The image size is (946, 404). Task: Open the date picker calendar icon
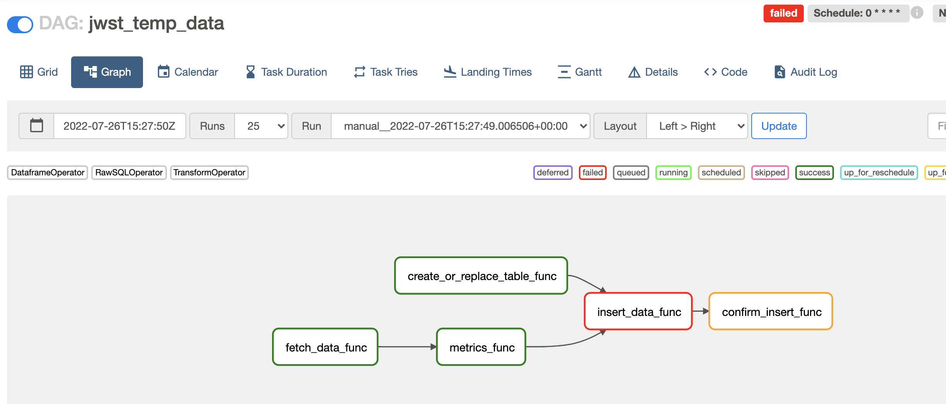point(36,126)
